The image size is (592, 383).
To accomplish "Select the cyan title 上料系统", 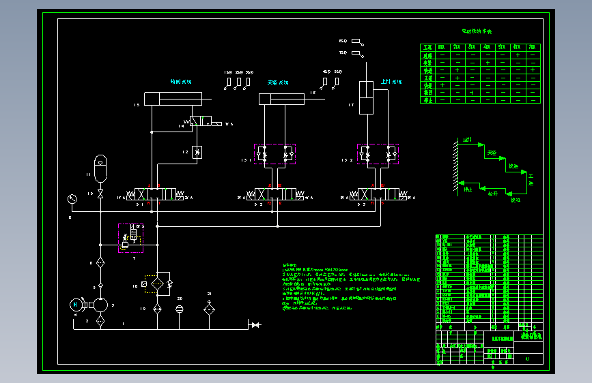I will (x=391, y=81).
